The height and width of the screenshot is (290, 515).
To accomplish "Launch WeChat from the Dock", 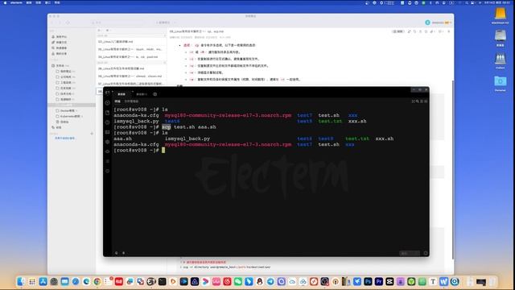I will click(x=238, y=281).
